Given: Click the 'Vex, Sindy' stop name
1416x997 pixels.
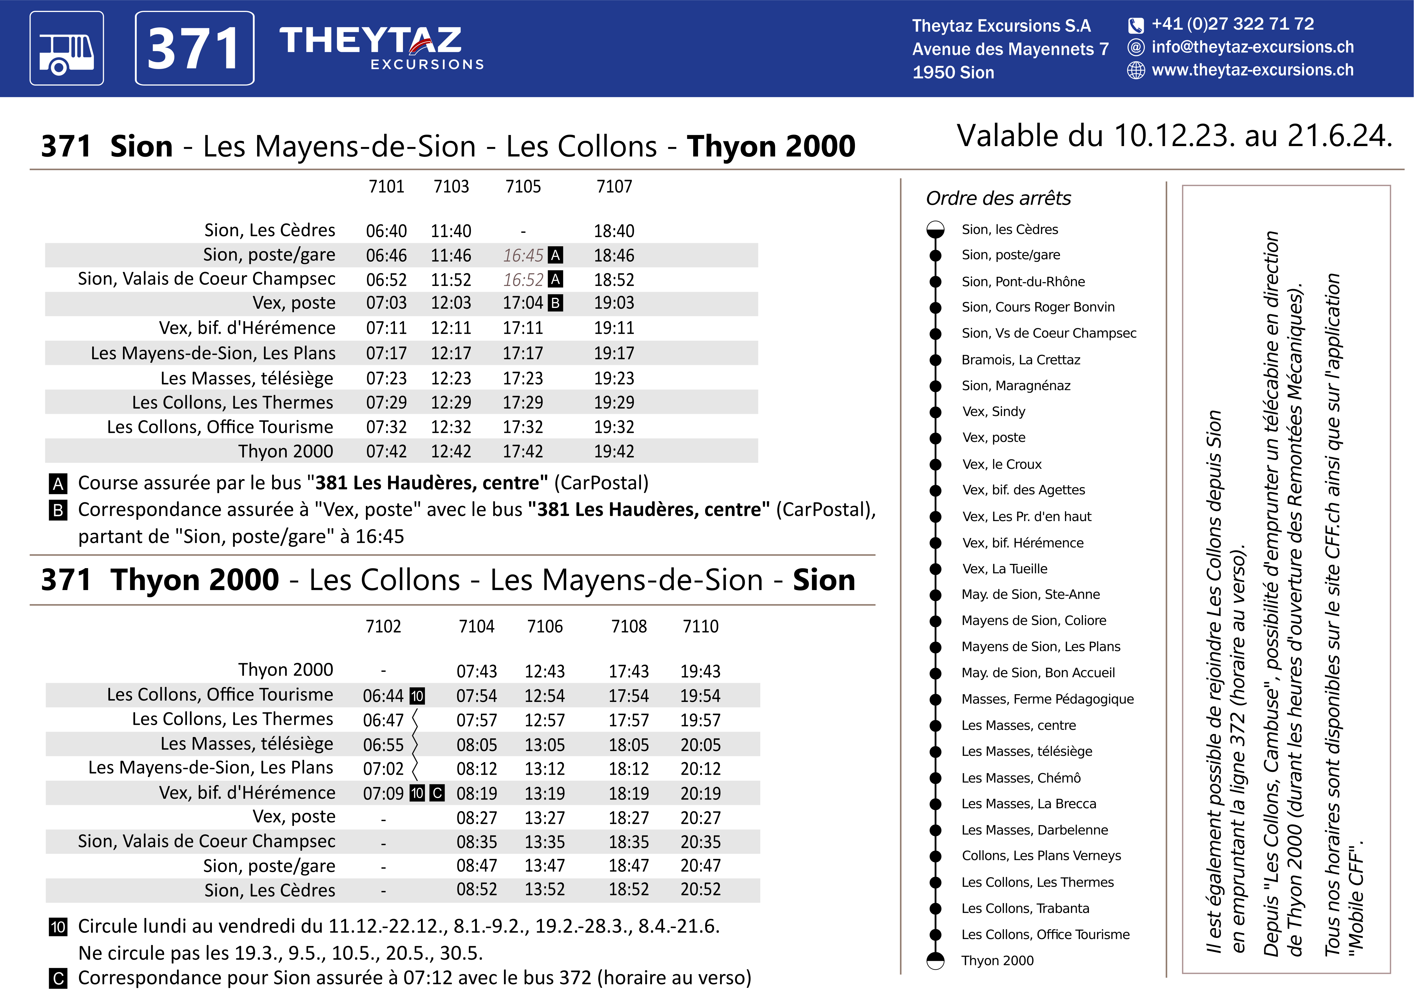Looking at the screenshot, I should pos(994,412).
